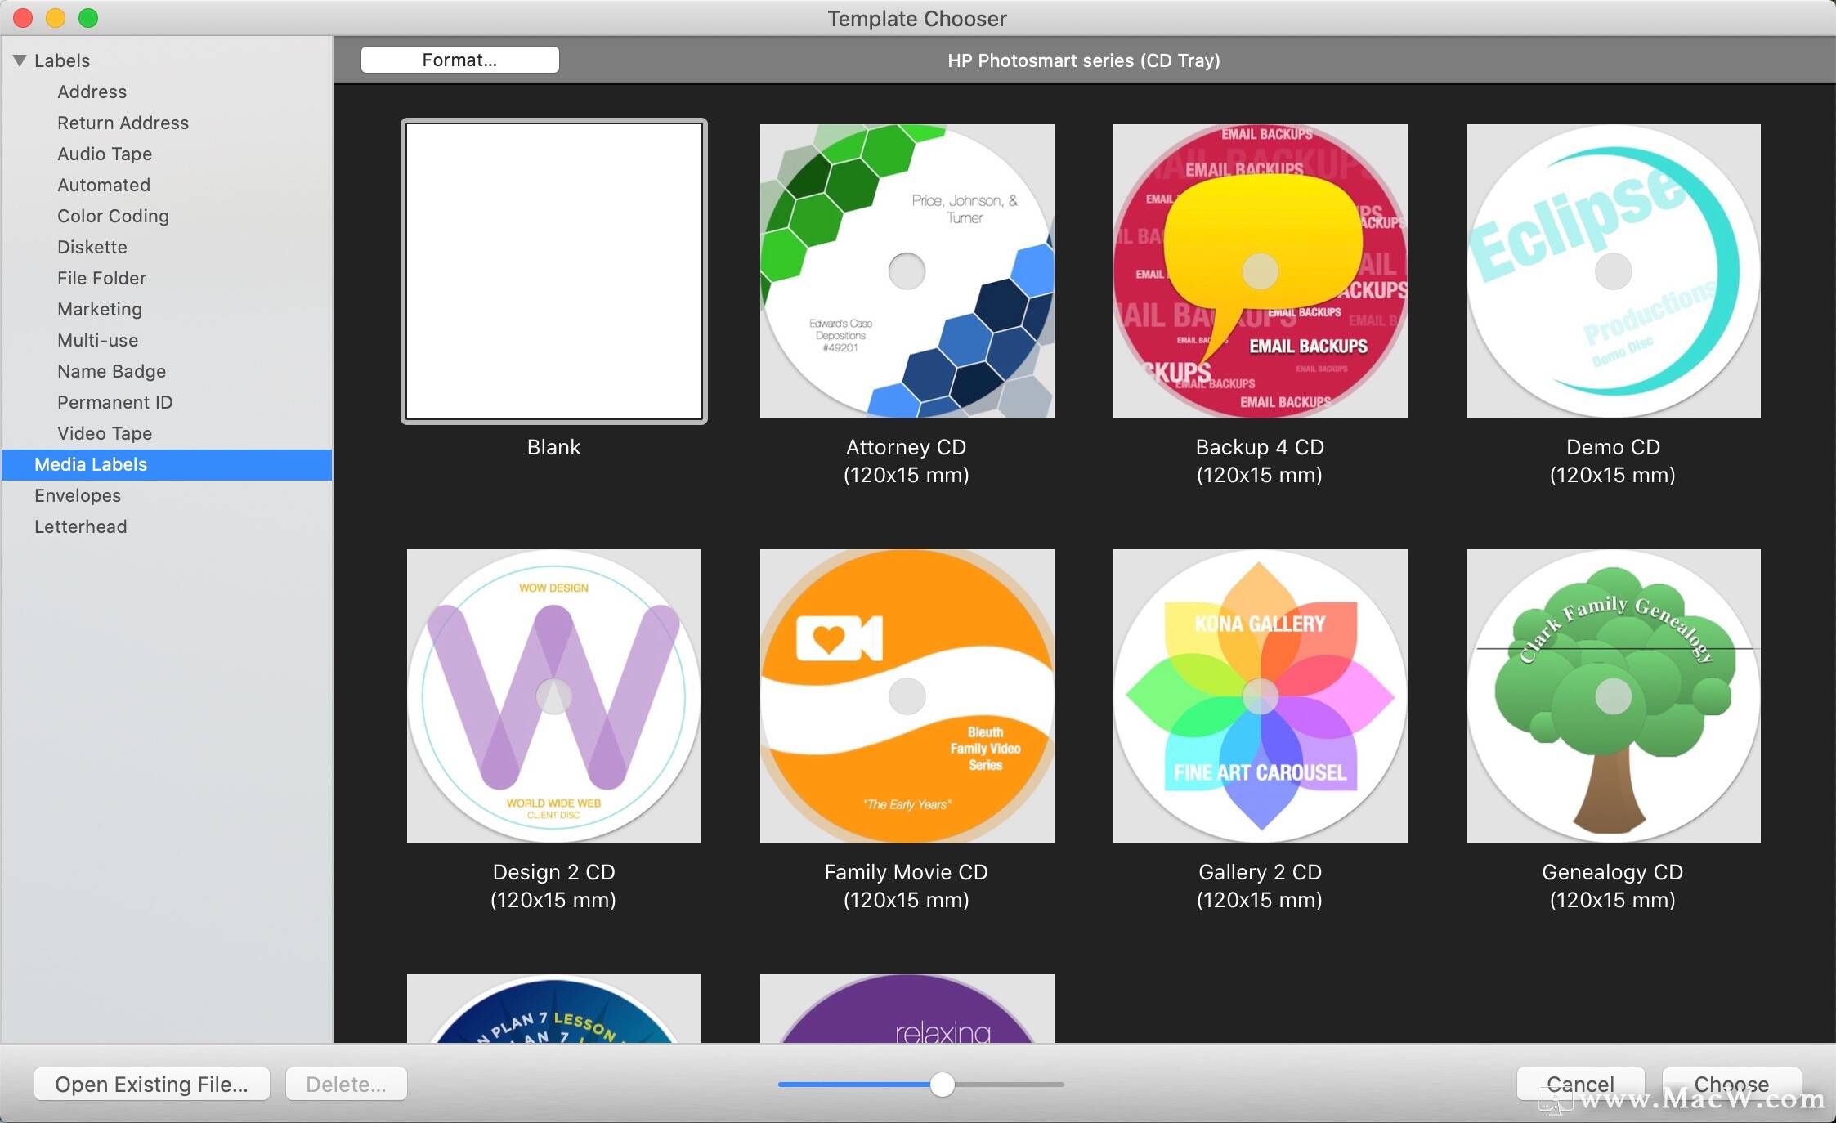Open the Diskette category
The width and height of the screenshot is (1836, 1123).
tap(92, 247)
